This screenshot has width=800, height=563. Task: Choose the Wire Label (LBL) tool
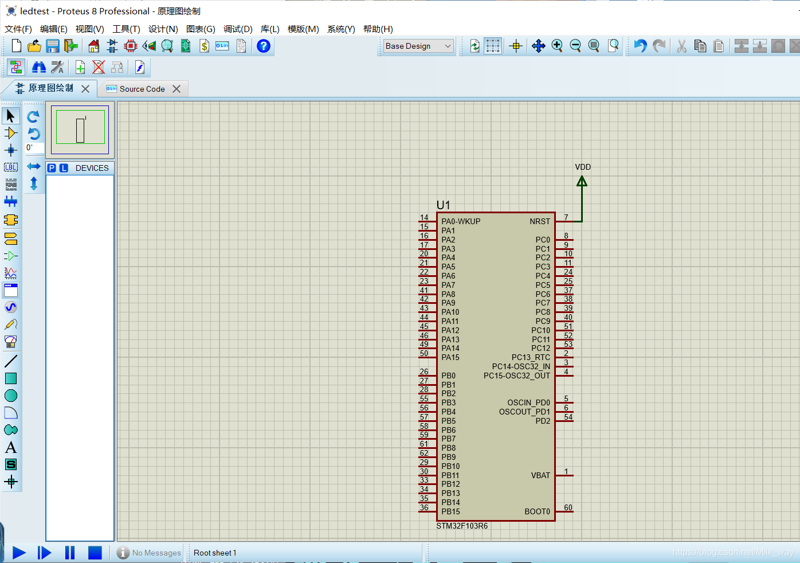tap(10, 167)
